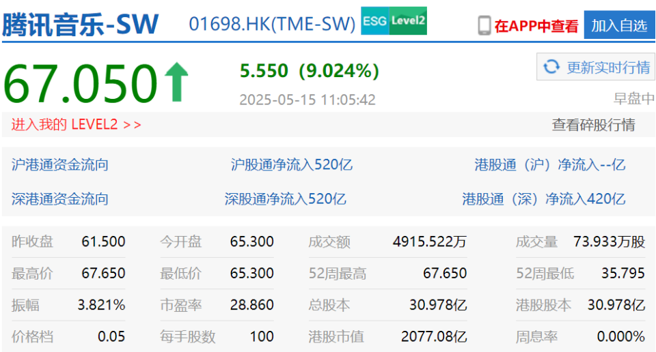The image size is (656, 352).
Task: Click the 振幅 label
Action: click(25, 305)
